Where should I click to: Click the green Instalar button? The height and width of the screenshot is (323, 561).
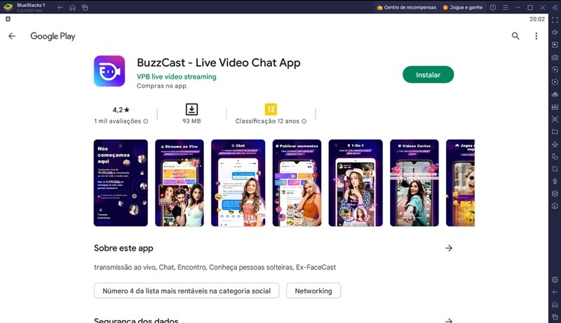pyautogui.click(x=428, y=75)
